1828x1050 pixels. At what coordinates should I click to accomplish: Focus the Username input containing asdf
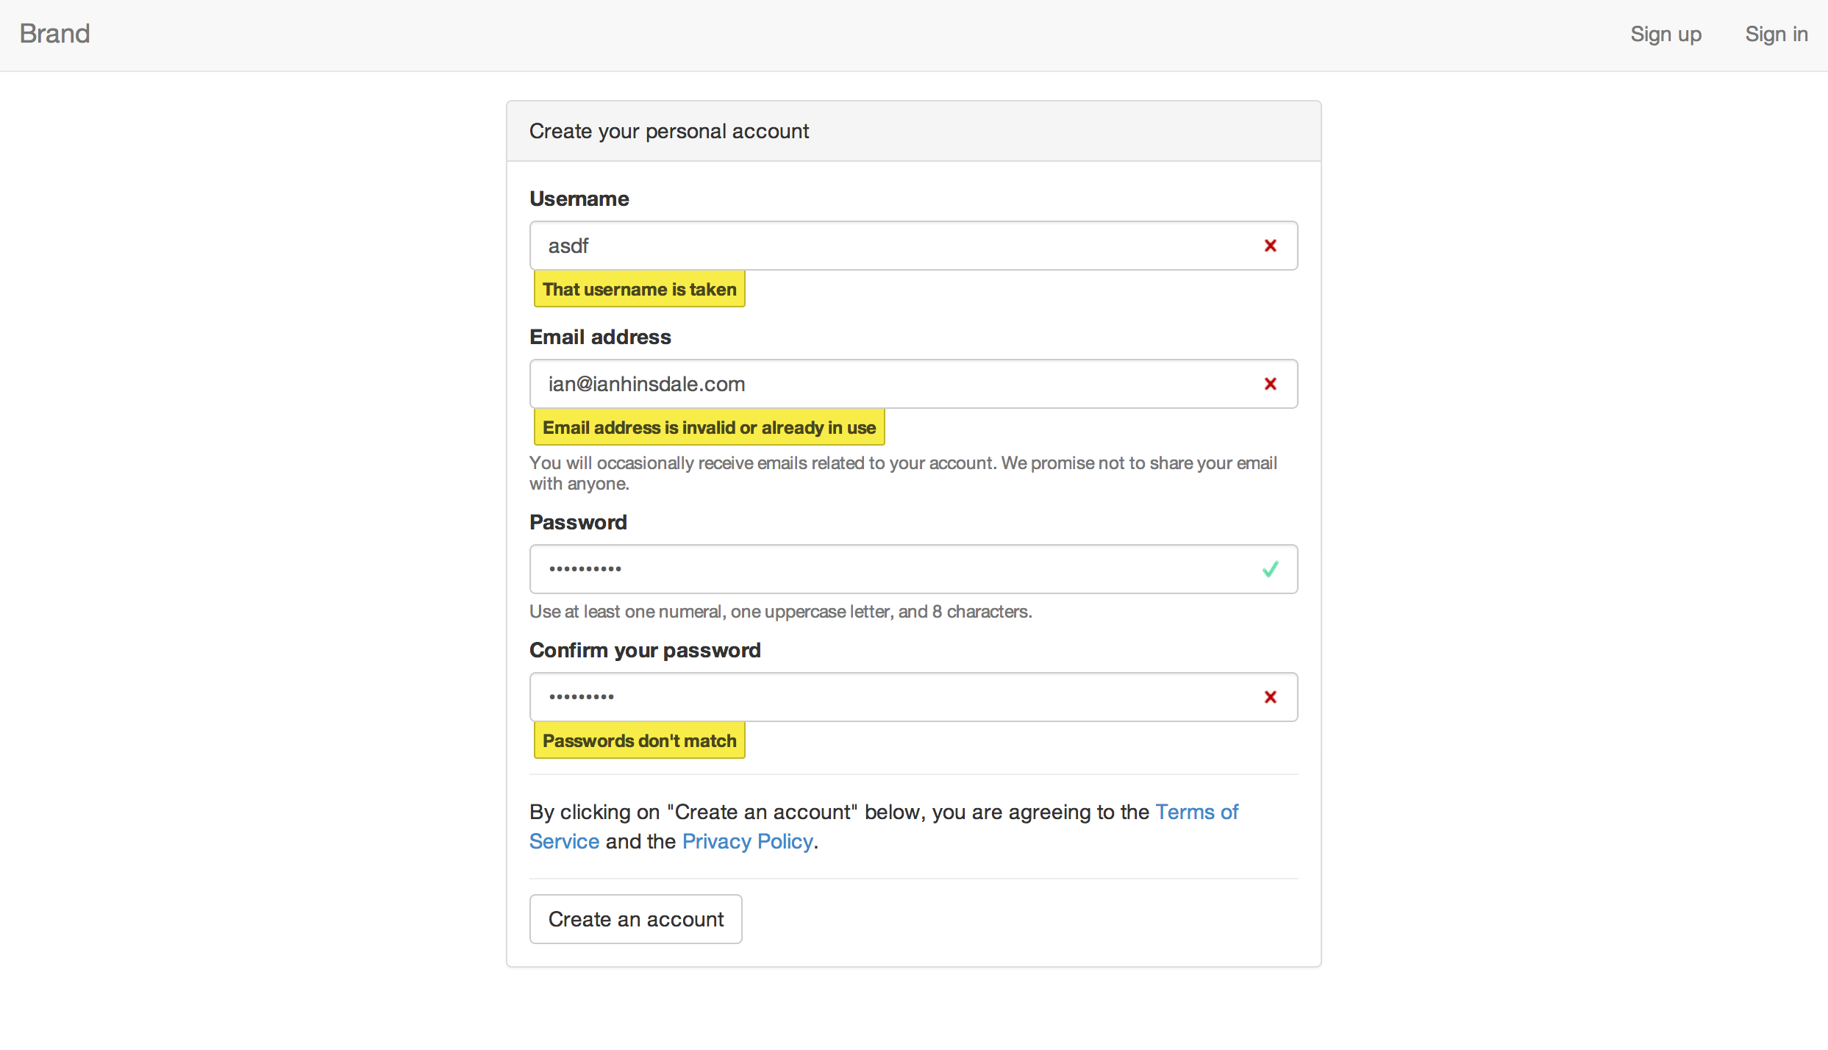[882, 246]
